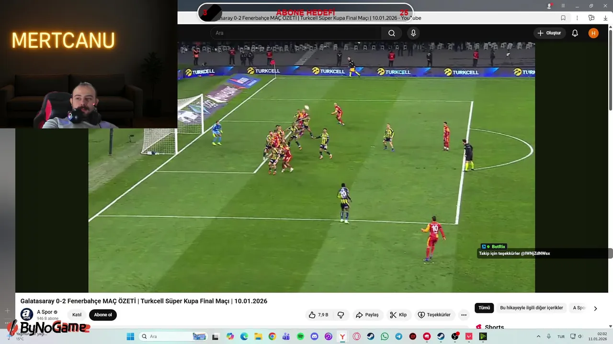The image size is (613, 344).
Task: Open the browser extensions icon
Action: click(591, 18)
